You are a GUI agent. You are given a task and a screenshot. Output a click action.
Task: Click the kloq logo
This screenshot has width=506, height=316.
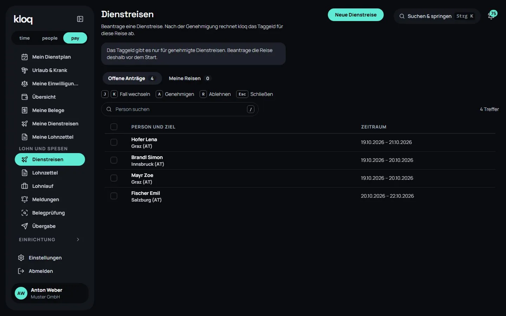coord(23,19)
